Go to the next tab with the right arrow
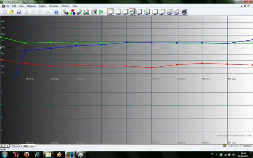The width and height of the screenshot is (253, 158). pos(8,146)
